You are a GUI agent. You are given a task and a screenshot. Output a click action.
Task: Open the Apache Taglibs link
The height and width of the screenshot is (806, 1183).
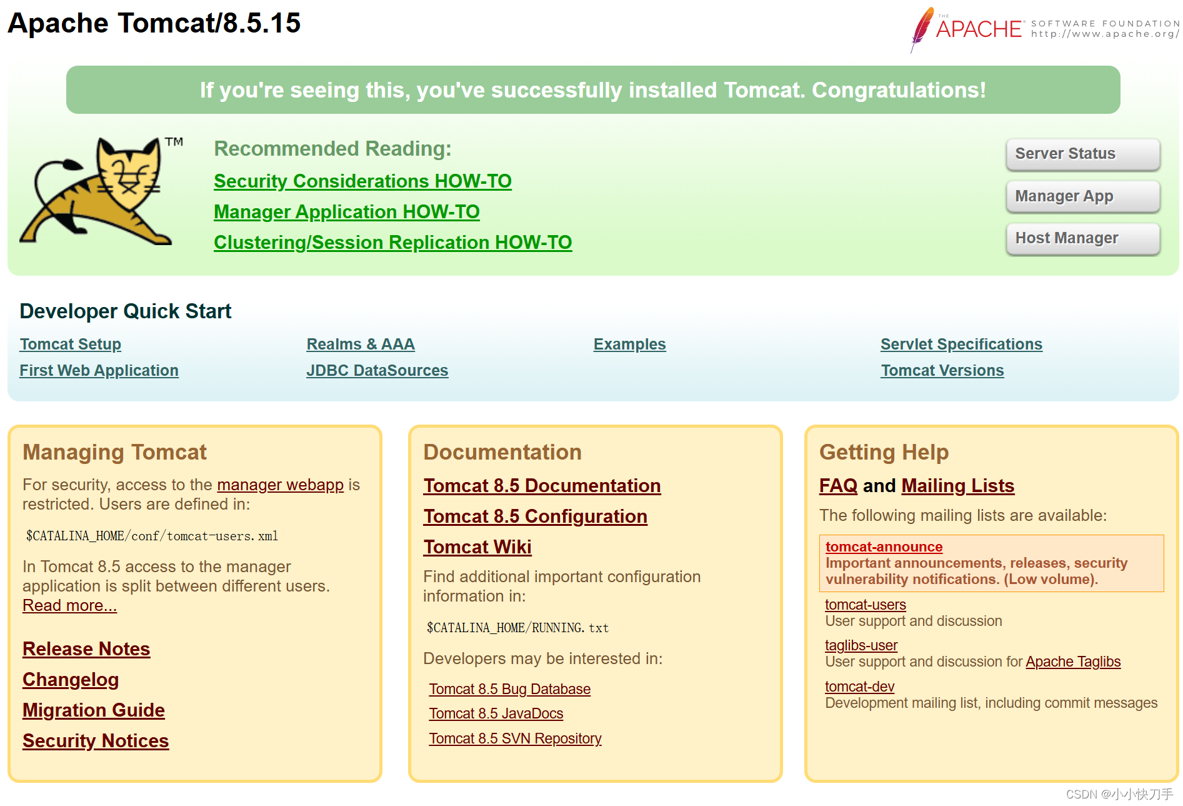pos(1074,662)
